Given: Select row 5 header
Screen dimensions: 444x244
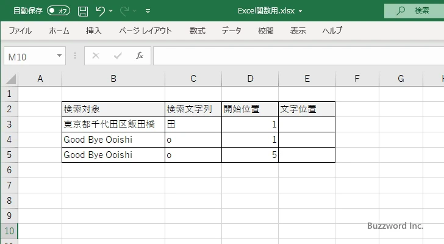Looking at the screenshot, I should 9,155.
